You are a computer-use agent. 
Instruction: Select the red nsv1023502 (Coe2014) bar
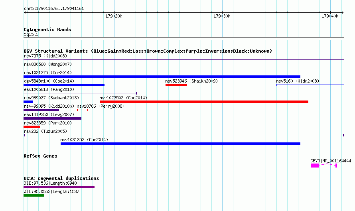point(204,102)
